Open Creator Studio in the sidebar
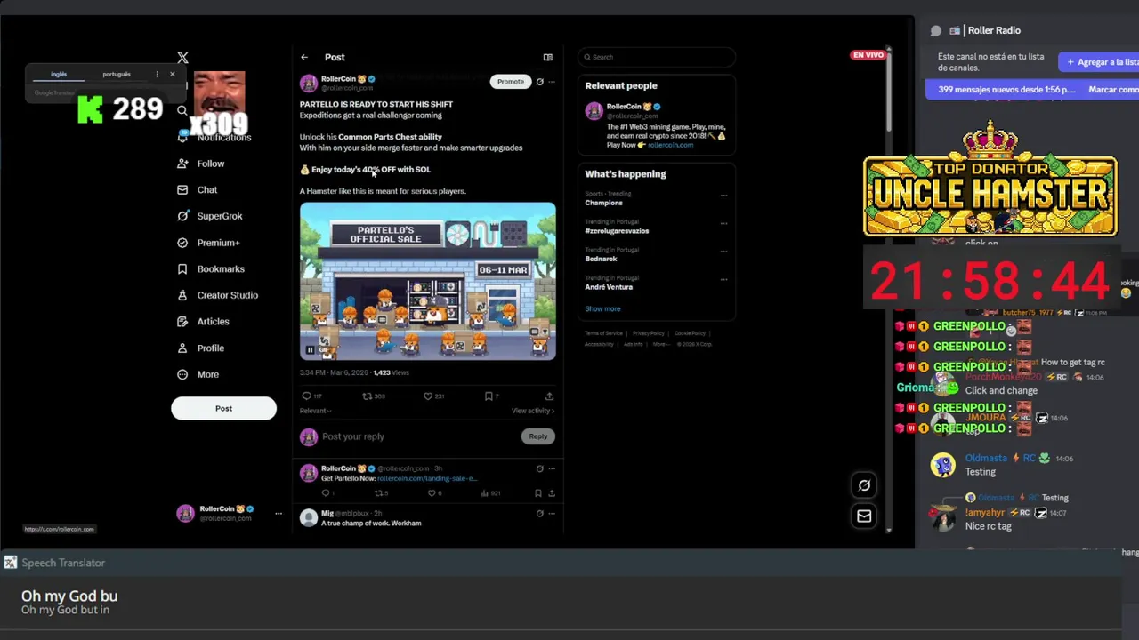This screenshot has height=640, width=1139. [x=218, y=295]
